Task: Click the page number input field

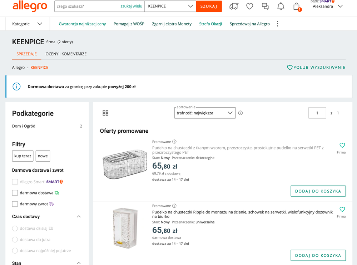Action: [317, 113]
